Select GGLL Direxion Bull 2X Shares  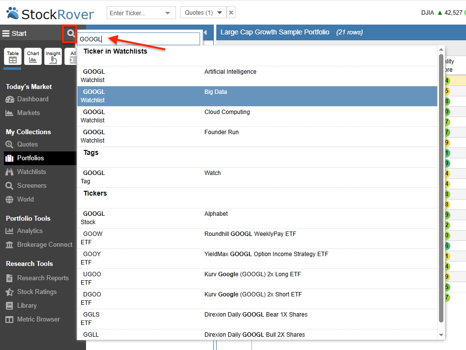[x=257, y=335]
